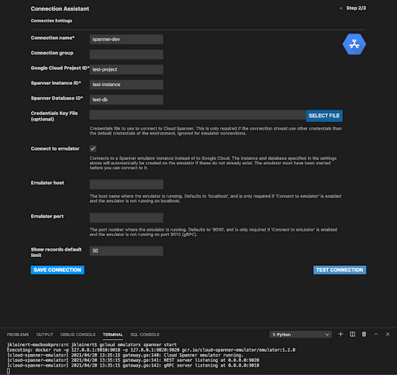The width and height of the screenshot is (397, 375).
Task: Kill the terminal with the trash icon
Action: (364, 334)
